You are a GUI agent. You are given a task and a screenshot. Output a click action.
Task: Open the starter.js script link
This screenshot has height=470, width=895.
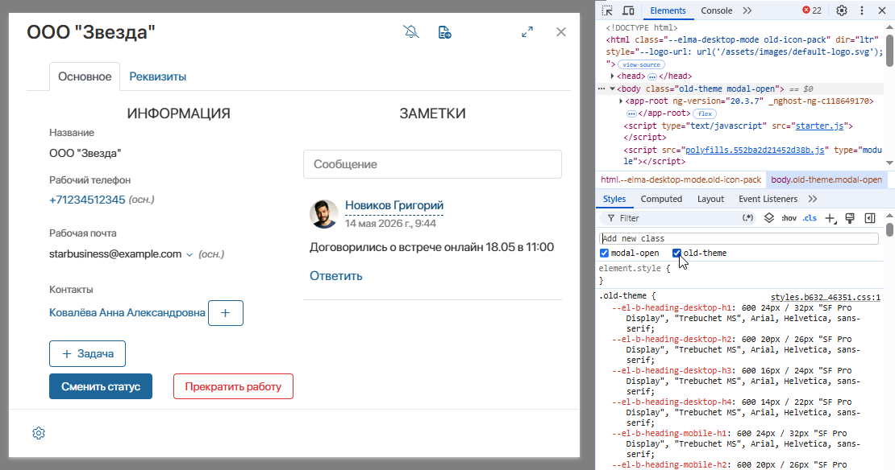(x=819, y=126)
